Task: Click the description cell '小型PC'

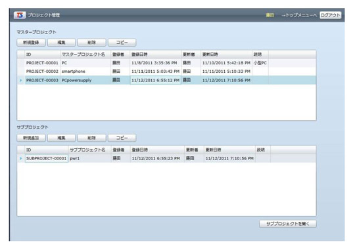Action: pyautogui.click(x=260, y=63)
